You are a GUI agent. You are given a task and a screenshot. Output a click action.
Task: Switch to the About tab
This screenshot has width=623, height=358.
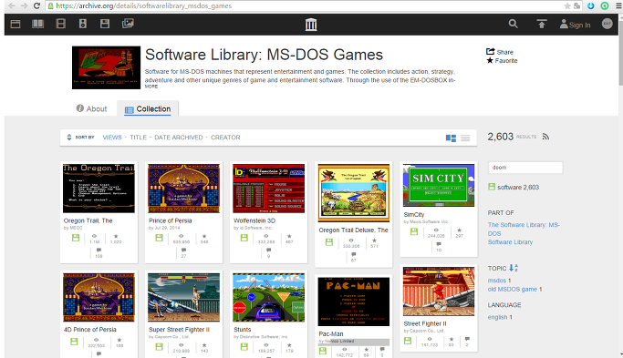91,108
